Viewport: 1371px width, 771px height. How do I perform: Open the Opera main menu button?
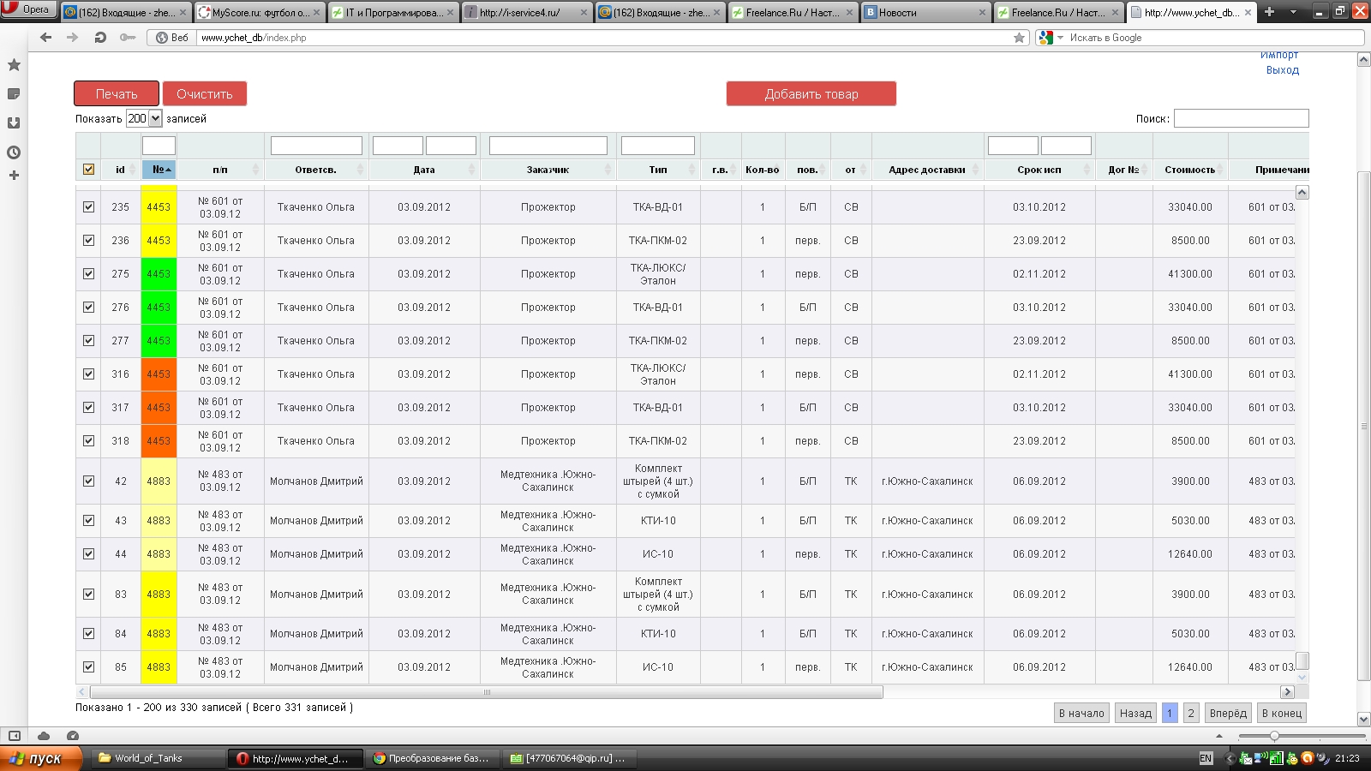(29, 9)
